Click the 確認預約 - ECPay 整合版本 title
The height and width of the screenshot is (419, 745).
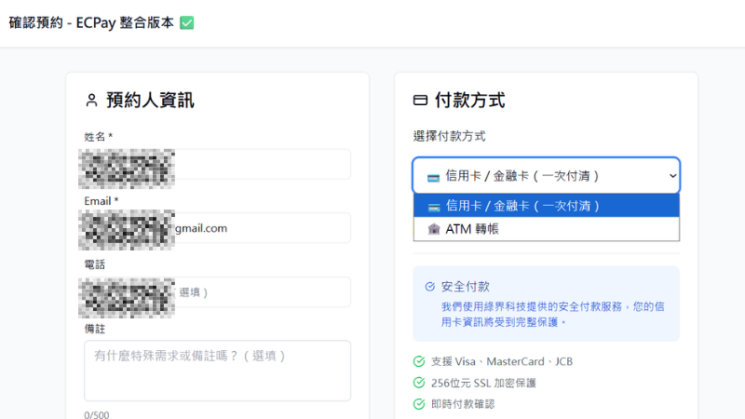pos(91,22)
